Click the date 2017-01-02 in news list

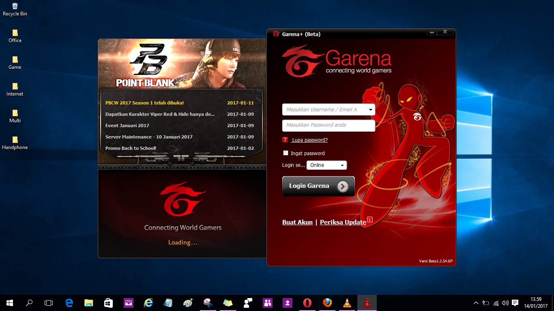click(240, 148)
